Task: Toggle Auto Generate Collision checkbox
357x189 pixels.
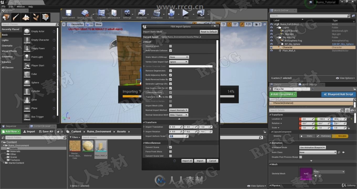Action: [170, 50]
